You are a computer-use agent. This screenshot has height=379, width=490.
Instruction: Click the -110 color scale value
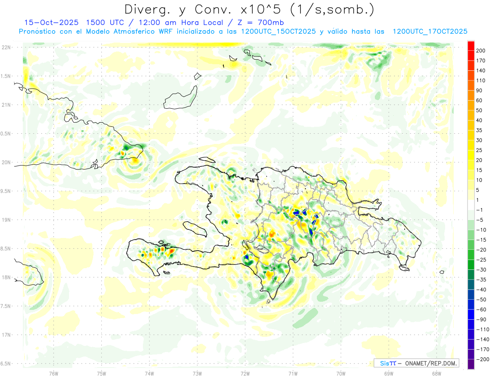click(x=483, y=330)
